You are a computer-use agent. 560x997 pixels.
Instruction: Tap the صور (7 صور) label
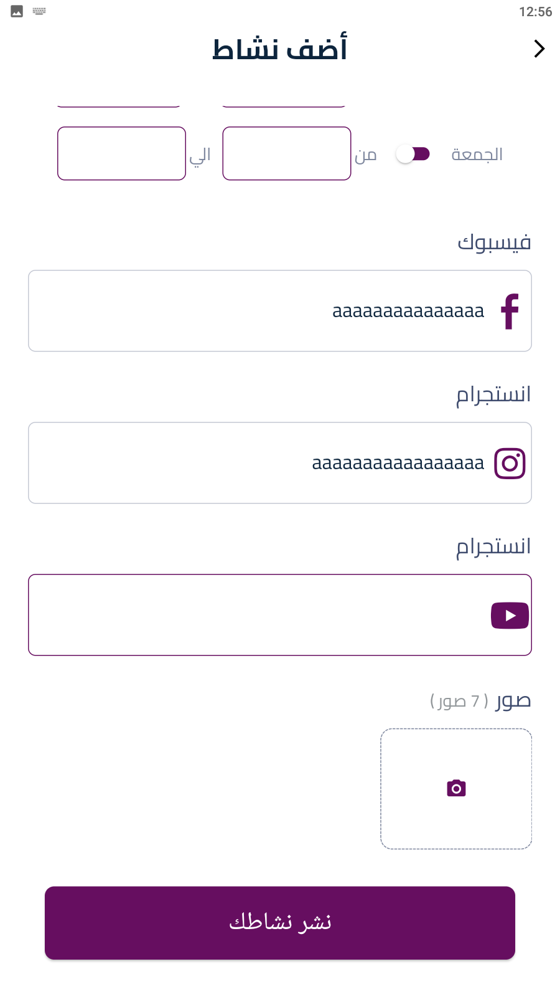coord(480,701)
